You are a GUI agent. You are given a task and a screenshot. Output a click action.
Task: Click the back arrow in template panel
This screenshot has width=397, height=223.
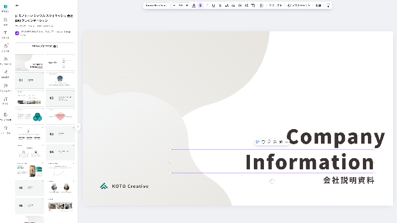(17, 6)
